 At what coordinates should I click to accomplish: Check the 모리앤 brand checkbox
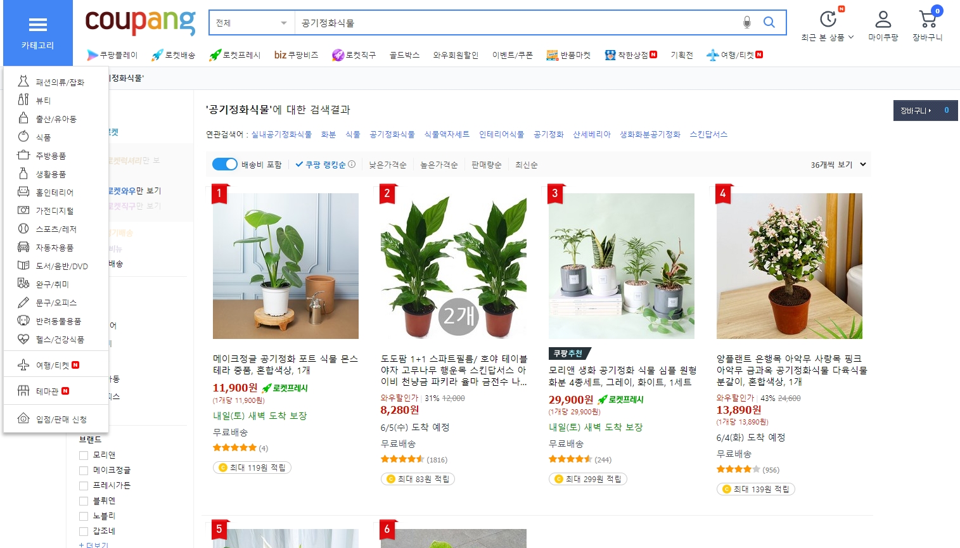click(83, 455)
